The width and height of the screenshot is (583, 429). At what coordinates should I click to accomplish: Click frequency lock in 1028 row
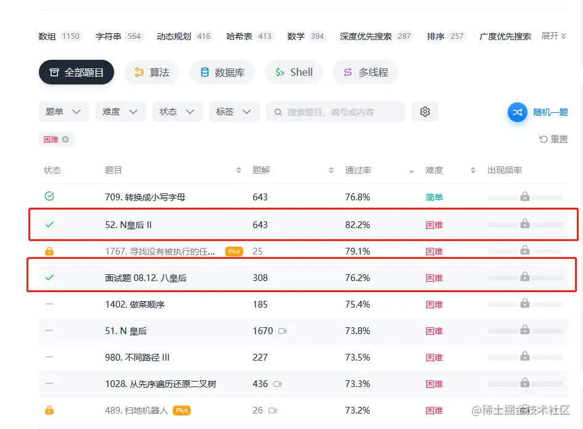coord(524,383)
